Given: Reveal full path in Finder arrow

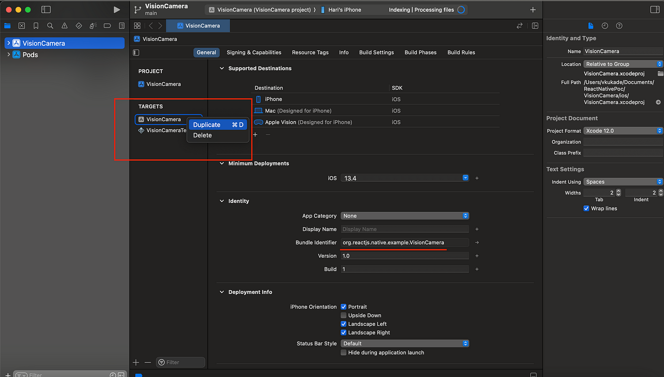Looking at the screenshot, I should 658,102.
